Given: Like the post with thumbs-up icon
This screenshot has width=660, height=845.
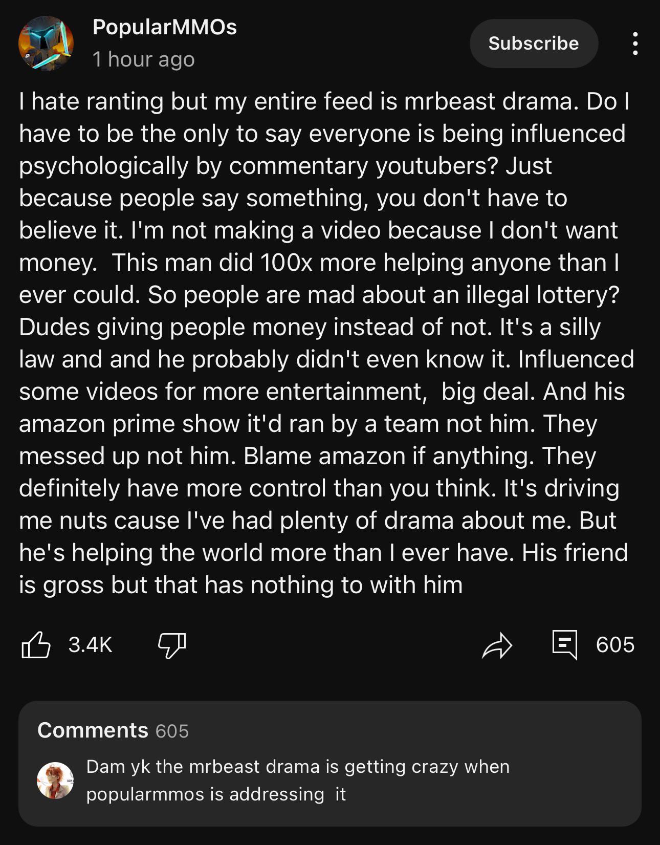Looking at the screenshot, I should tap(36, 644).
